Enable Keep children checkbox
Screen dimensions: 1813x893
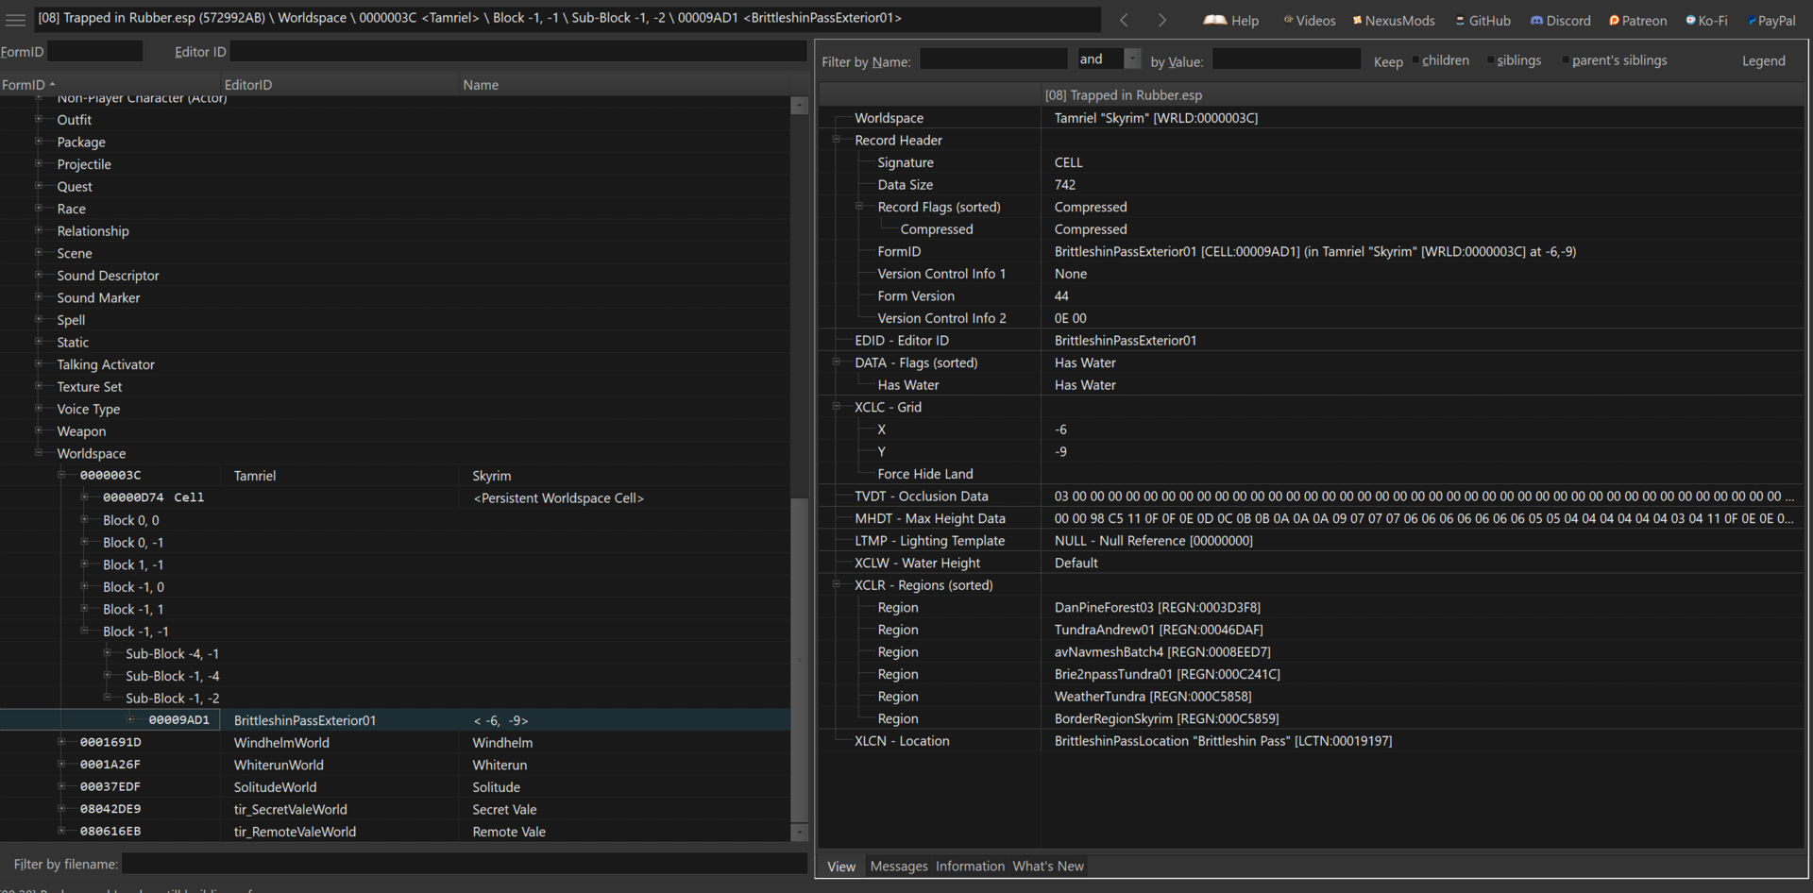pyautogui.click(x=1415, y=60)
